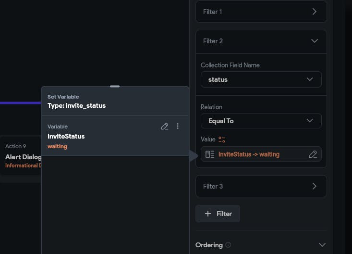Grab the popup's top drag handle

pyautogui.click(x=115, y=87)
